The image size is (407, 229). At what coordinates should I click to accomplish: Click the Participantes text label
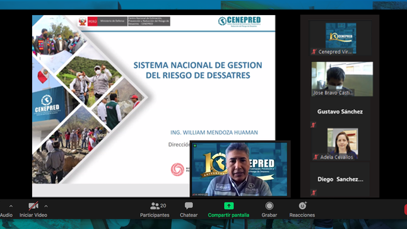[x=155, y=215]
